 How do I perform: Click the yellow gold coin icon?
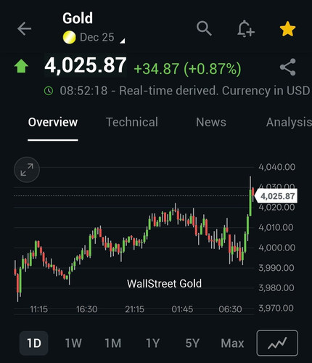pyautogui.click(x=69, y=38)
